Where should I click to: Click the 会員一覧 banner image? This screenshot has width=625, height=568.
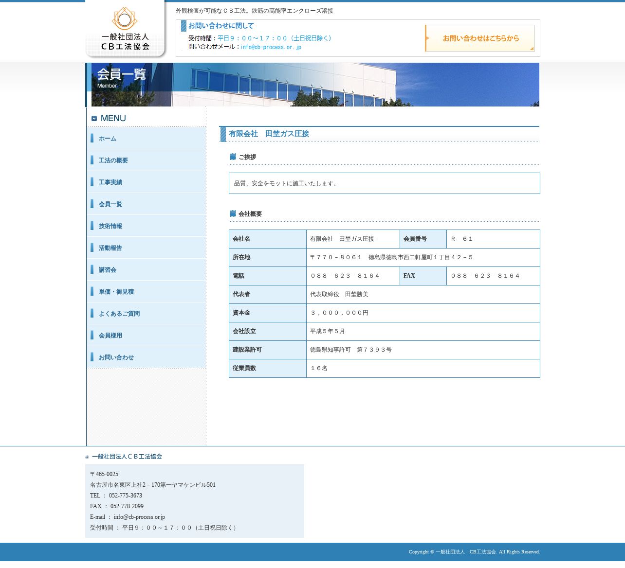tap(312, 85)
